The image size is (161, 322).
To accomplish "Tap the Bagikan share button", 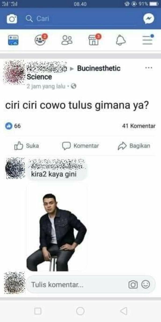I will [x=134, y=146].
